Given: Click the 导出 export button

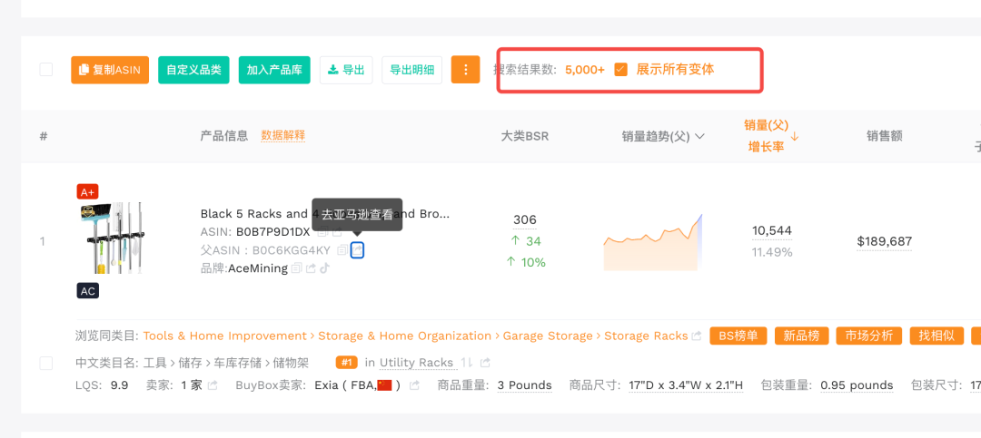Looking at the screenshot, I should (346, 70).
